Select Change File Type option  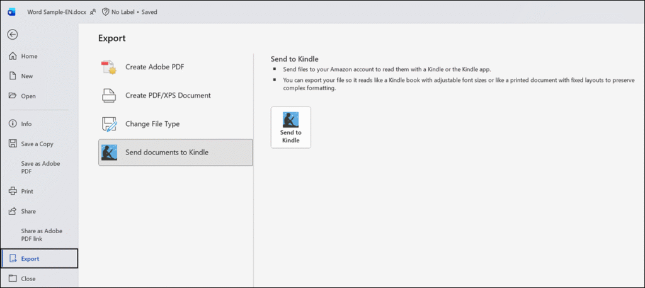tap(176, 124)
